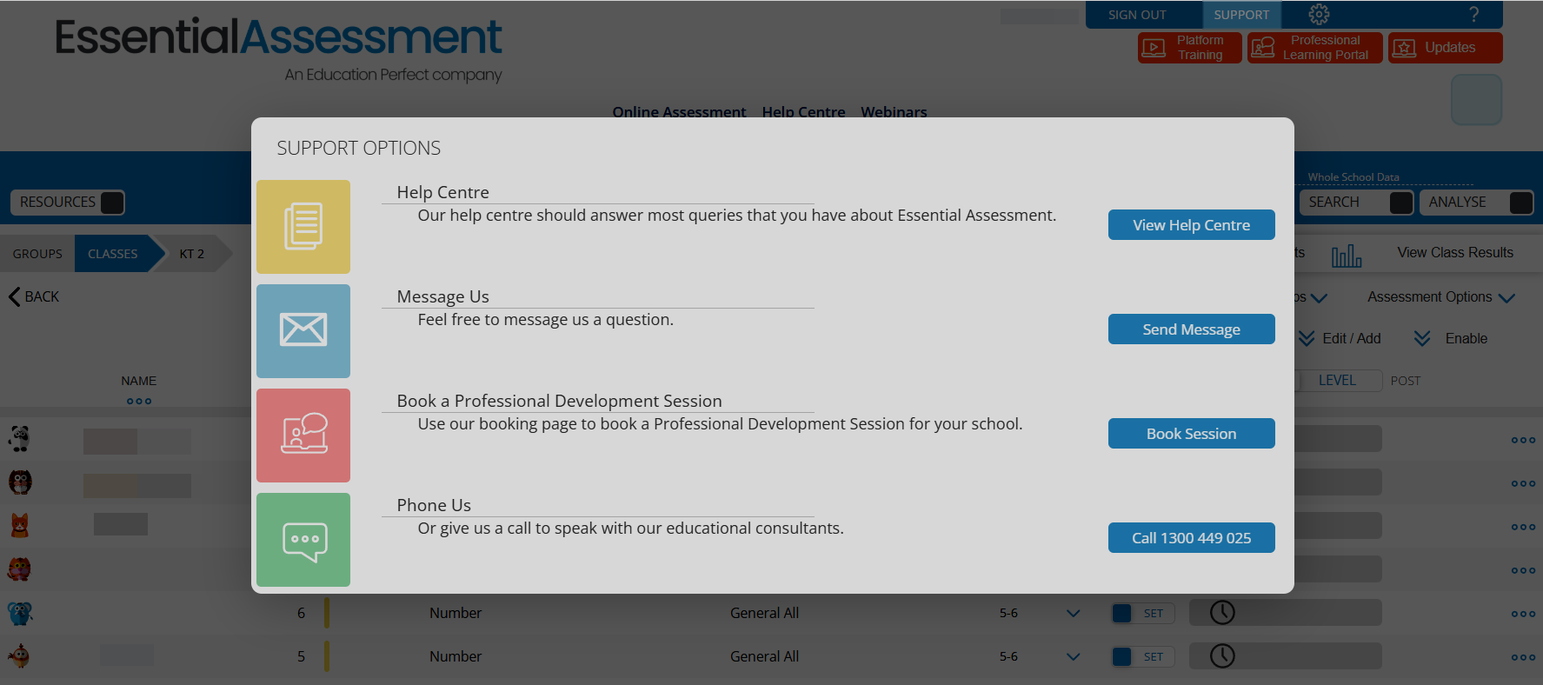Open three-dot menu under NAME column header
The height and width of the screenshot is (685, 1543).
point(139,402)
